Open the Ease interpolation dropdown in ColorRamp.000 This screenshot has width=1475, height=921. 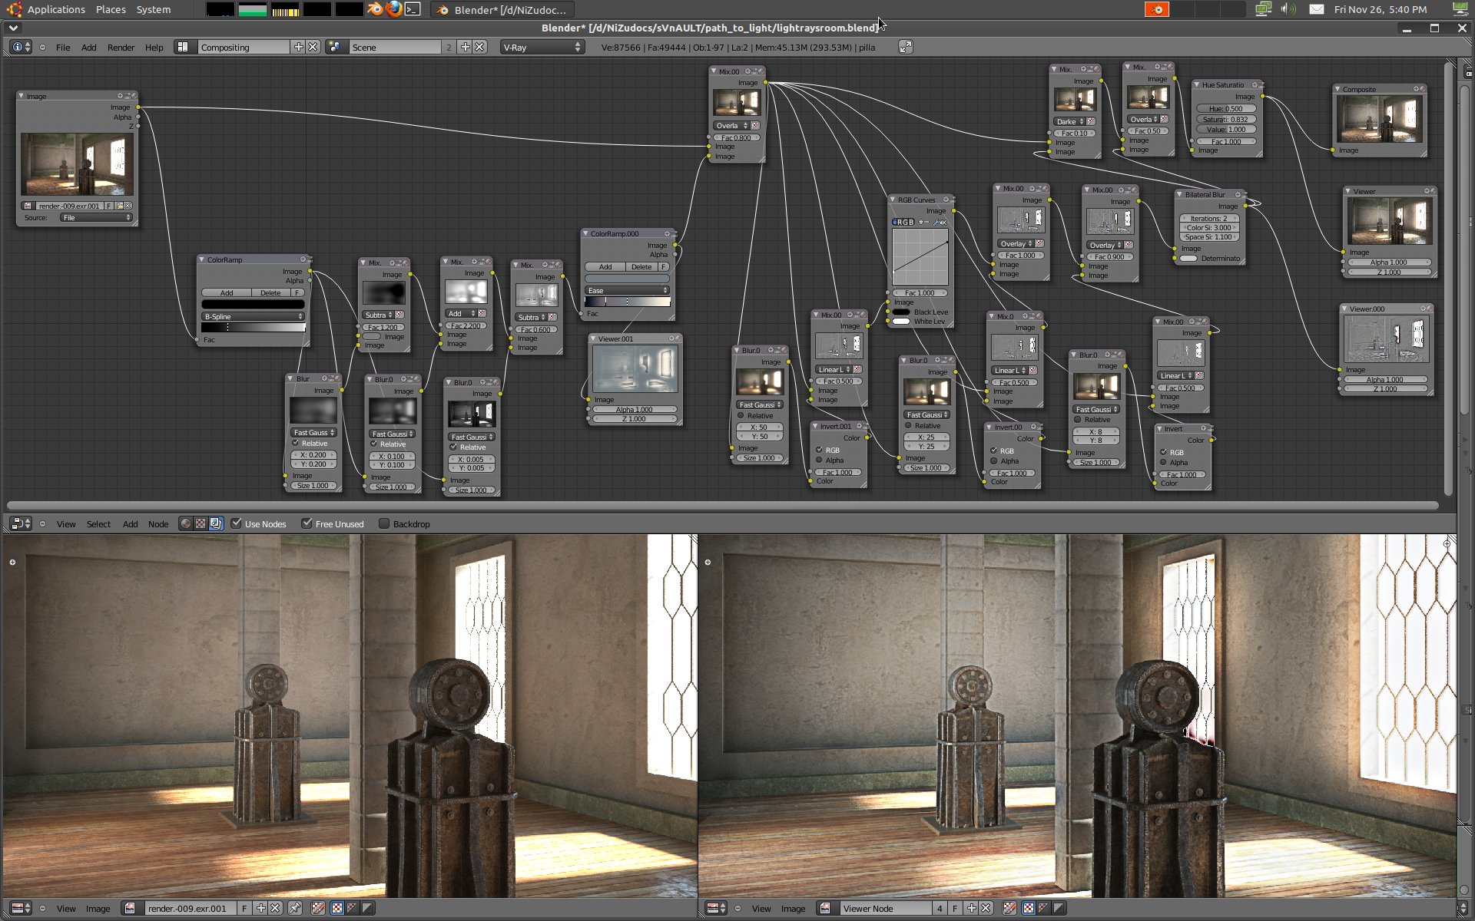[x=627, y=290]
